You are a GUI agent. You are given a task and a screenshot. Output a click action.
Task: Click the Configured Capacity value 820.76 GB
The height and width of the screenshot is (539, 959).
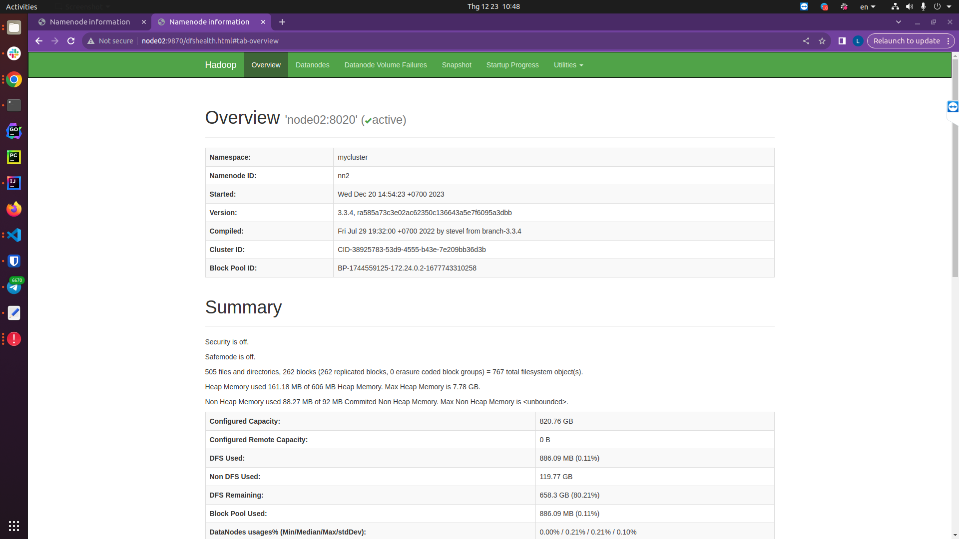[x=556, y=421]
